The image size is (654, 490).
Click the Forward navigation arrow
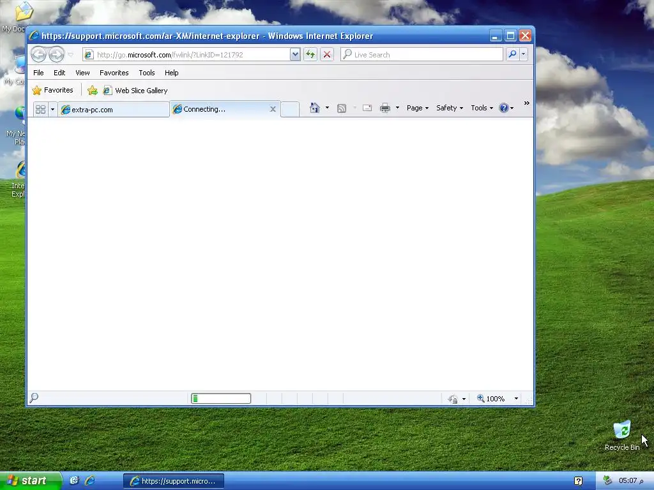pos(56,55)
